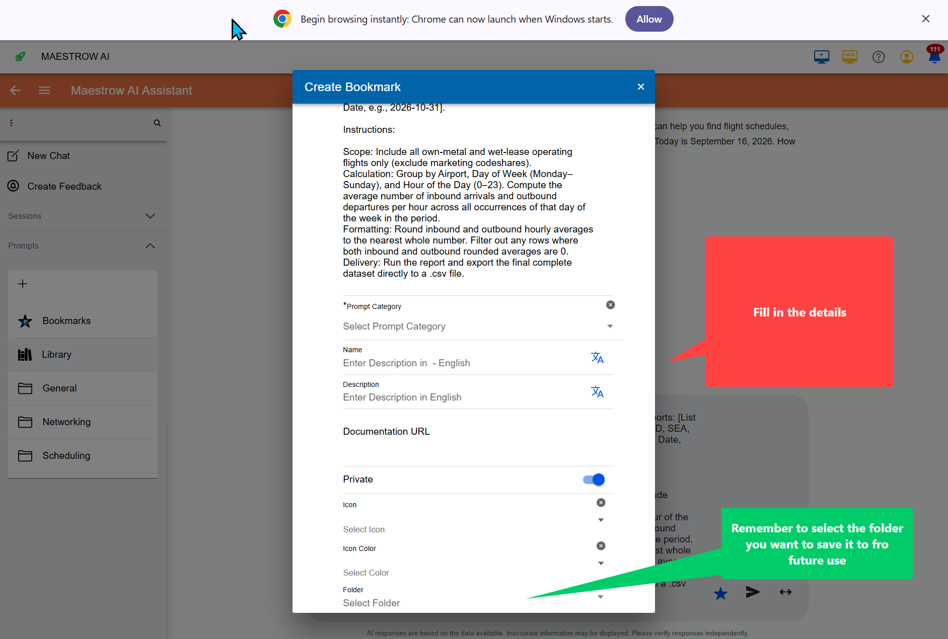Open the hamburger menu icon
948x639 pixels.
[x=44, y=91]
